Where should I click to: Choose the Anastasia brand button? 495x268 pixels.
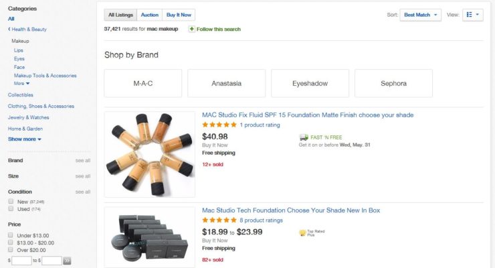click(x=226, y=84)
